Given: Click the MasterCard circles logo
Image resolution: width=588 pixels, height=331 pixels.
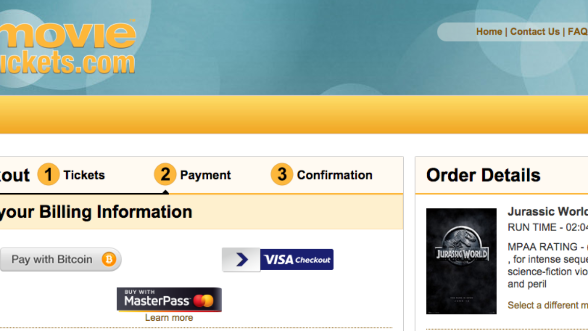Looking at the screenshot, I should [x=203, y=300].
